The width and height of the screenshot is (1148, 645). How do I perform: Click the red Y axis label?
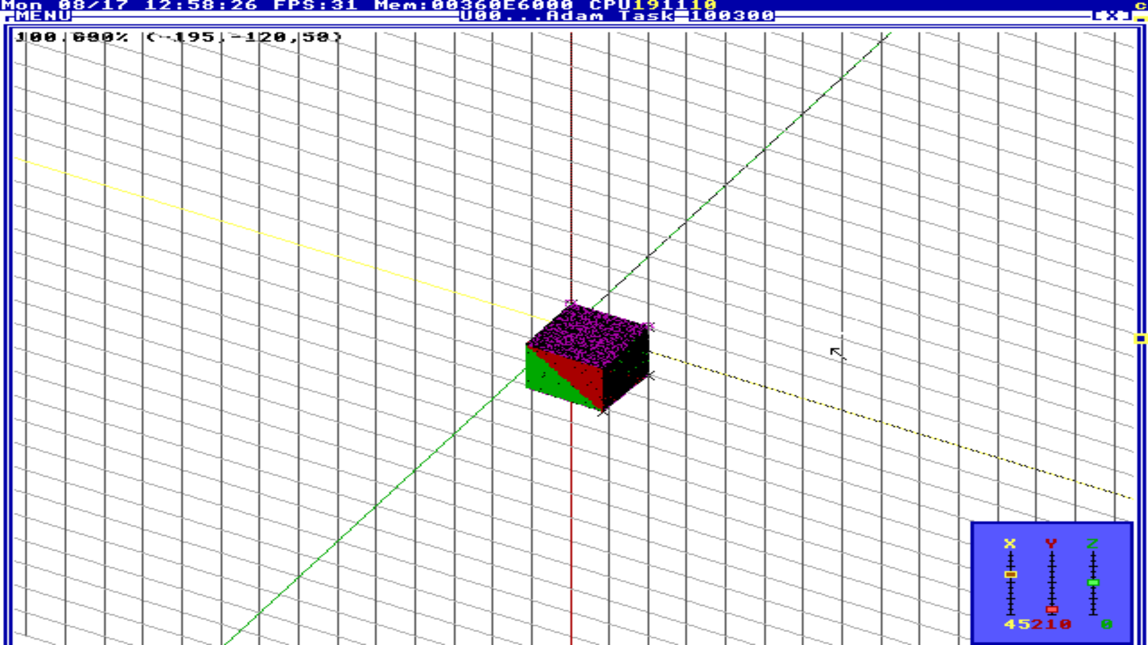tap(1051, 543)
